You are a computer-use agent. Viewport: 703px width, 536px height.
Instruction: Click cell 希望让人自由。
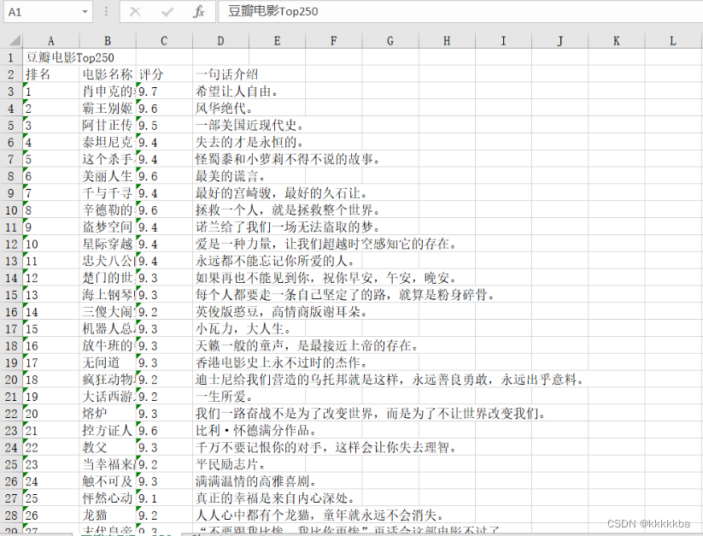237,91
